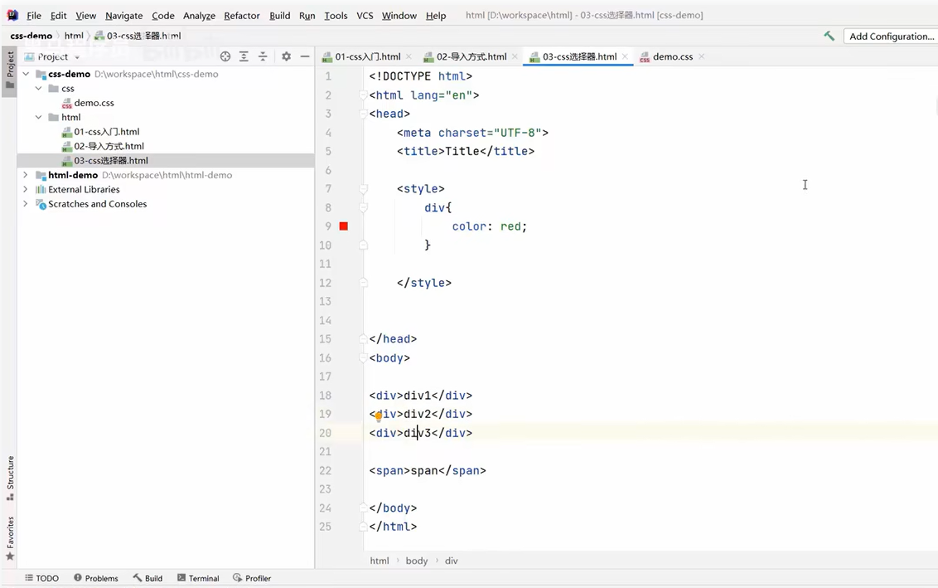This screenshot has width=938, height=588.
Task: Open the Help menu
Action: click(x=436, y=16)
